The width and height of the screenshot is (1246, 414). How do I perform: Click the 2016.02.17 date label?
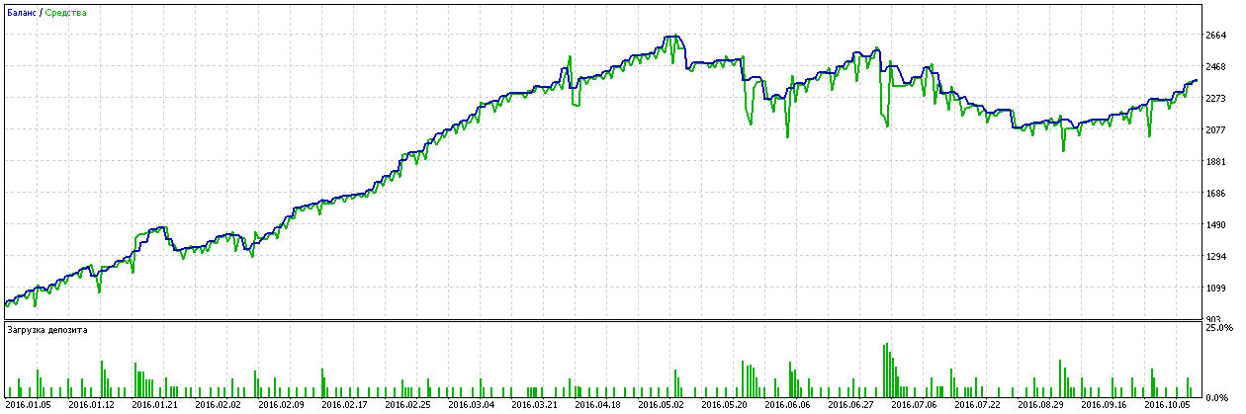pyautogui.click(x=344, y=404)
